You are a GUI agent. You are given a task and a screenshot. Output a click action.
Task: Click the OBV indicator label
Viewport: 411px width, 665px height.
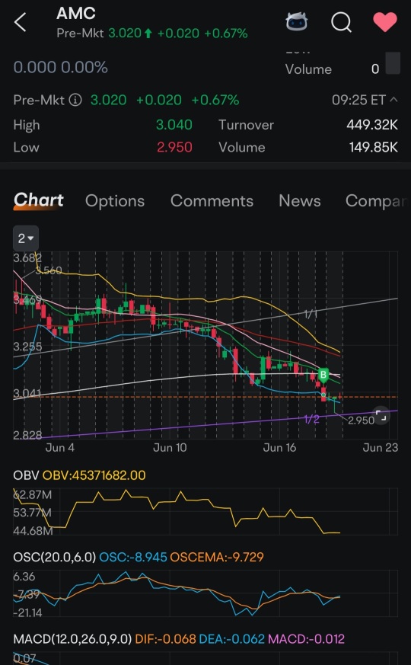pyautogui.click(x=27, y=475)
